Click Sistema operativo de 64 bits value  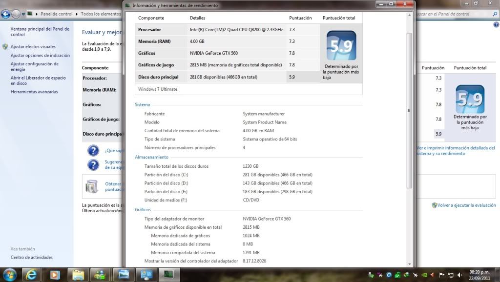270,139
